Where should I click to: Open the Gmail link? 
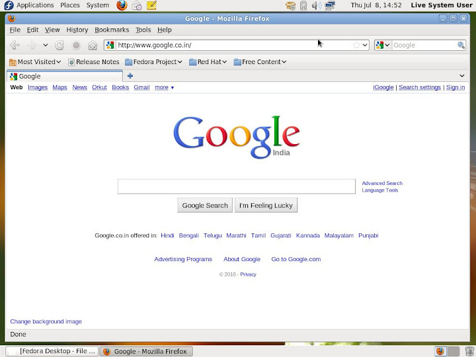pos(141,87)
